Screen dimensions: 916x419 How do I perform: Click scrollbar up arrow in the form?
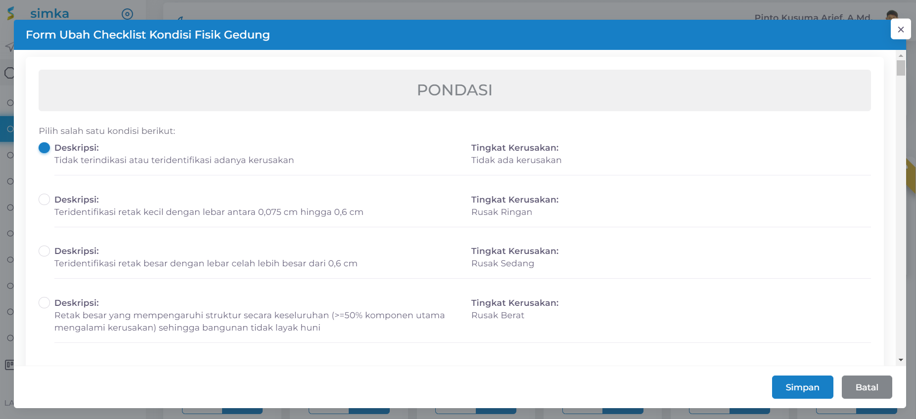(x=901, y=55)
